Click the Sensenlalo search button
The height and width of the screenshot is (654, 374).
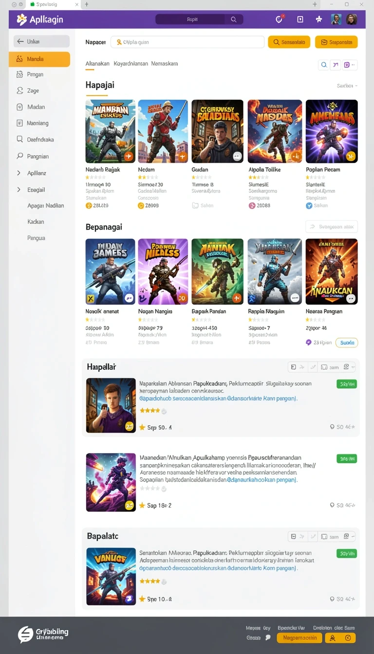(289, 42)
